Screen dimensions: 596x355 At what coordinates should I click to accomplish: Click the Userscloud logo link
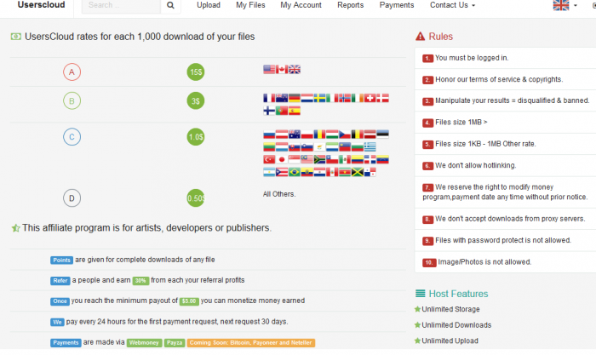[x=41, y=5]
